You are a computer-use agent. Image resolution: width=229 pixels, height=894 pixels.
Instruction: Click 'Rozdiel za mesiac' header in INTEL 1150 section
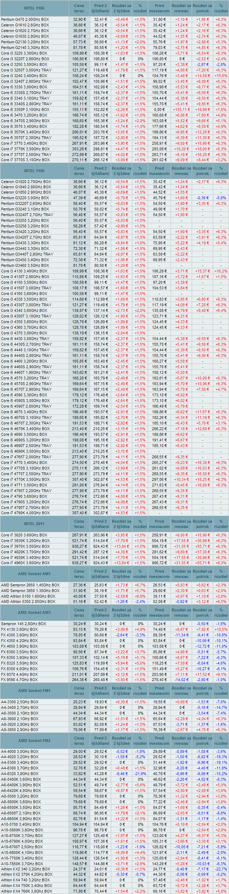click(x=182, y=171)
